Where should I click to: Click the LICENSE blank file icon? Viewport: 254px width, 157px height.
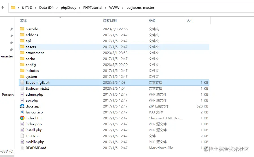[22, 136]
